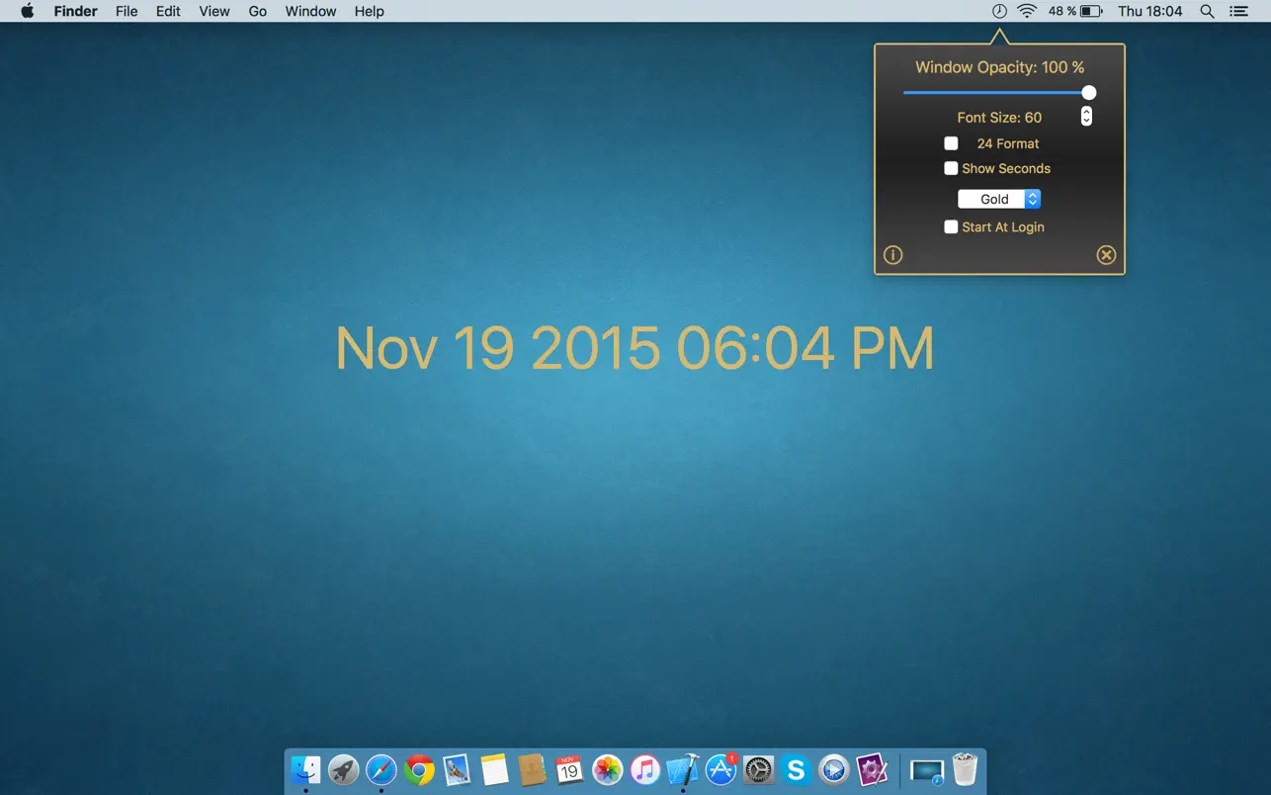Open Xcode from the Dock
The height and width of the screenshot is (795, 1271).
point(682,768)
